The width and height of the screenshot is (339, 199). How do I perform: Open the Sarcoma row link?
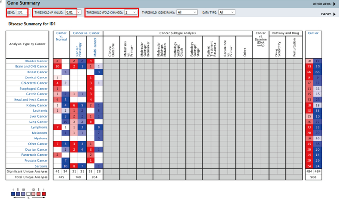[41, 166]
